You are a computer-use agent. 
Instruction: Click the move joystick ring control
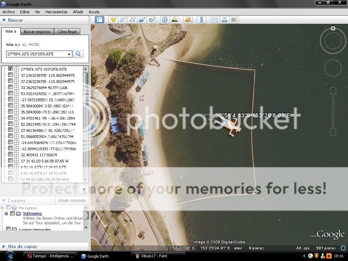(x=333, y=68)
